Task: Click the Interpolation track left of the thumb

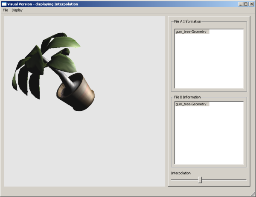Action: pyautogui.click(x=183, y=180)
